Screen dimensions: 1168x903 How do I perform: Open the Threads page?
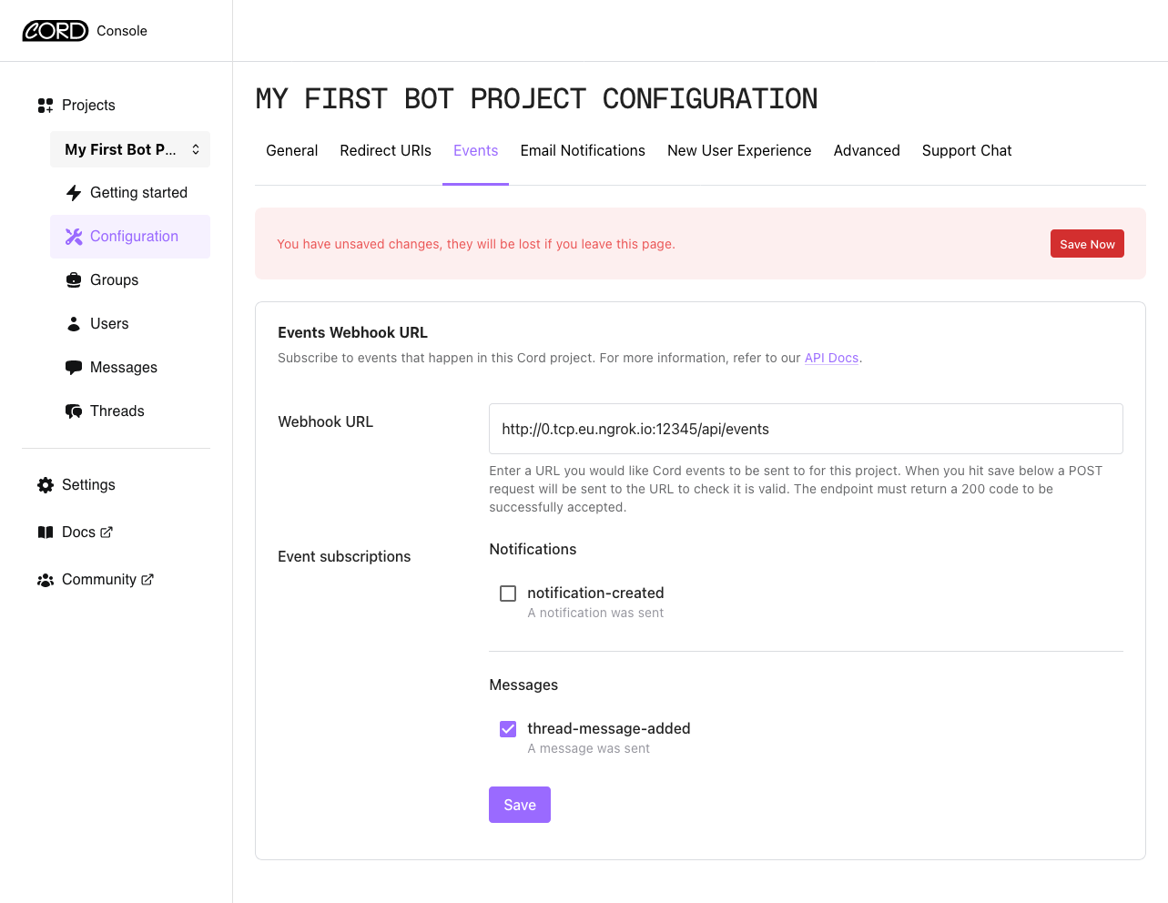(x=130, y=411)
